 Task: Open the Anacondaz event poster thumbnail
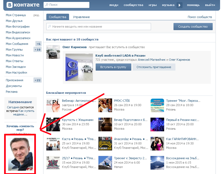[x=105, y=144]
